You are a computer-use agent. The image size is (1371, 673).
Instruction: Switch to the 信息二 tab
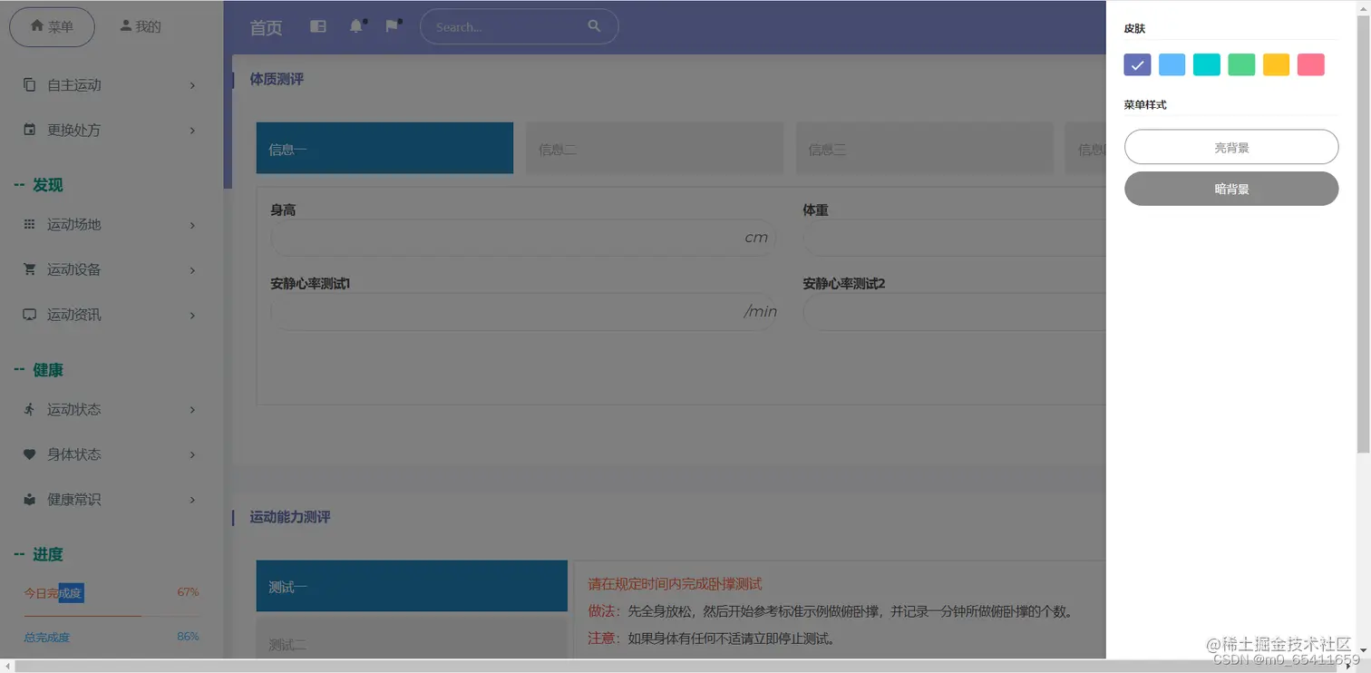pyautogui.click(x=654, y=148)
